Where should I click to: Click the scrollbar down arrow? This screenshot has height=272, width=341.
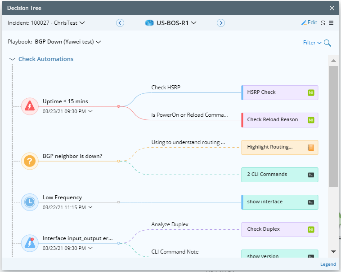point(333,252)
